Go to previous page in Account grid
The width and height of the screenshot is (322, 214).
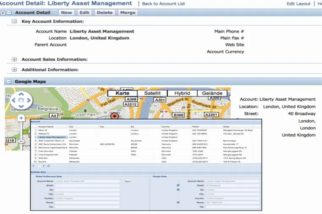coord(33,166)
